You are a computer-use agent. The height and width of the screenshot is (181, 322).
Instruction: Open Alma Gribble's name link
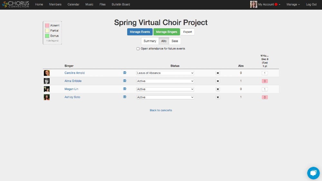73,81
